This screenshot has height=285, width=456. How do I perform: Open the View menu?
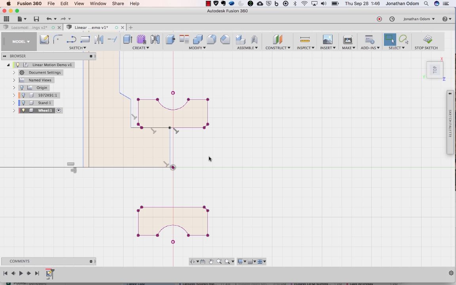[x=79, y=4]
